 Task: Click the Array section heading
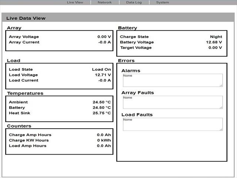[x=14, y=28]
